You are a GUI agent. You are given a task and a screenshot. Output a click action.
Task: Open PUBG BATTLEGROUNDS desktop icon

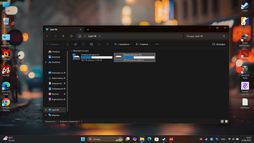[x=245, y=40]
